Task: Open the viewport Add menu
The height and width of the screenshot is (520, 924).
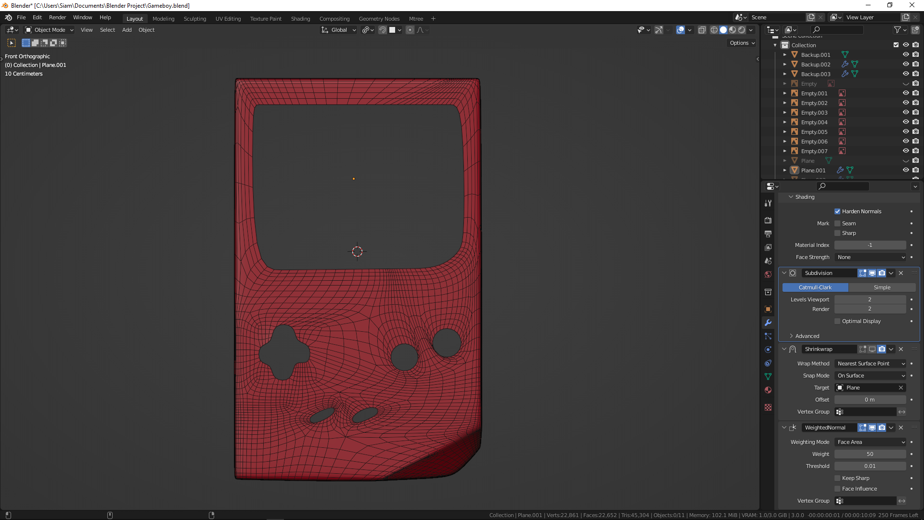Action: pos(127,30)
